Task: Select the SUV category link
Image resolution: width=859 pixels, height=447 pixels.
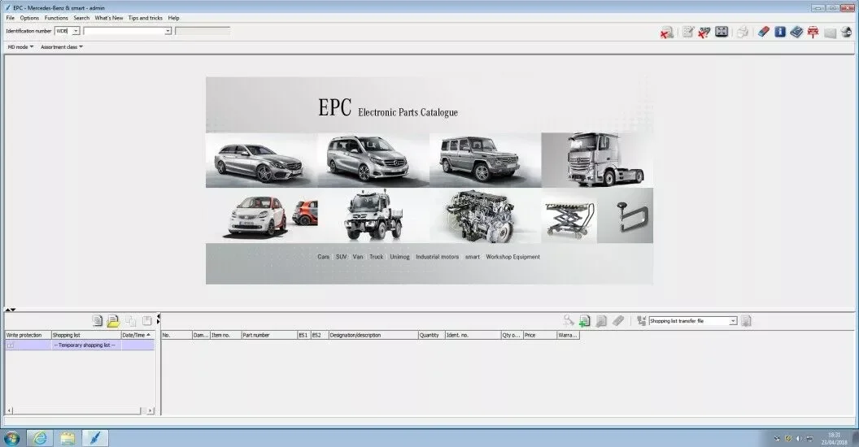Action: [x=342, y=257]
